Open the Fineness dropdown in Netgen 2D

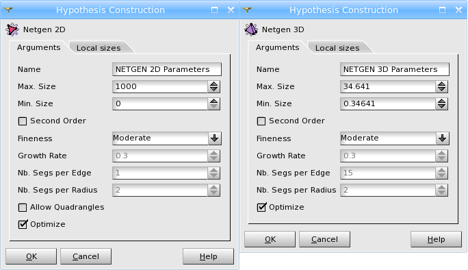click(x=167, y=138)
